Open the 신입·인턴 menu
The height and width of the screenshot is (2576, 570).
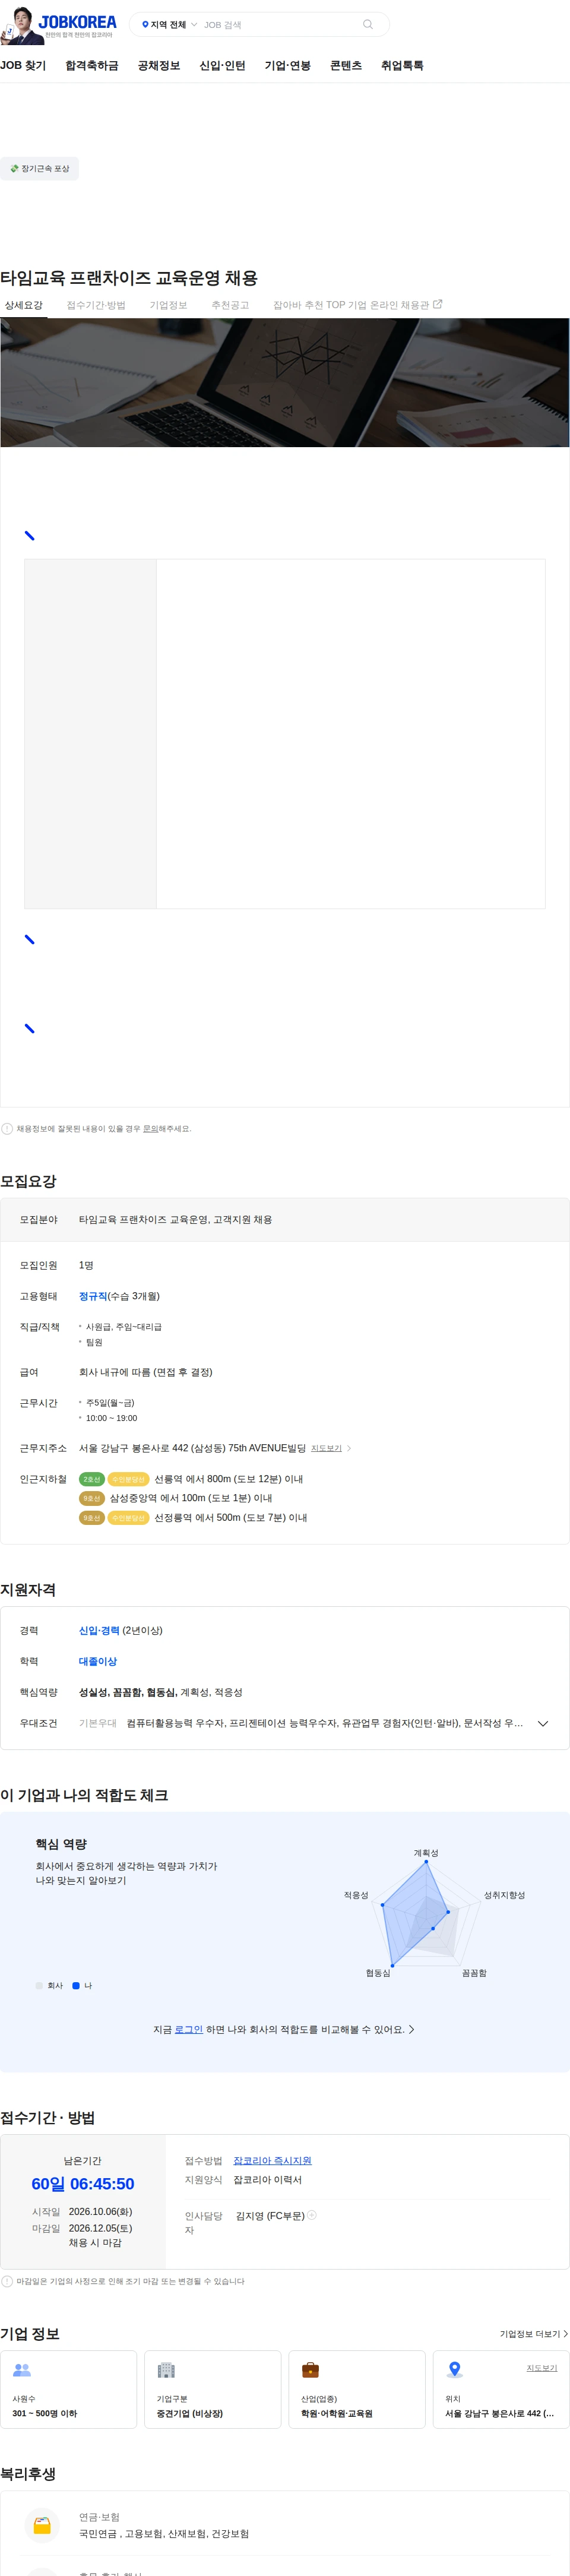(222, 65)
